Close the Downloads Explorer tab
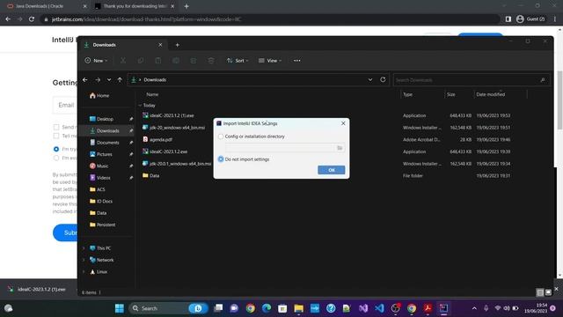 tap(160, 45)
